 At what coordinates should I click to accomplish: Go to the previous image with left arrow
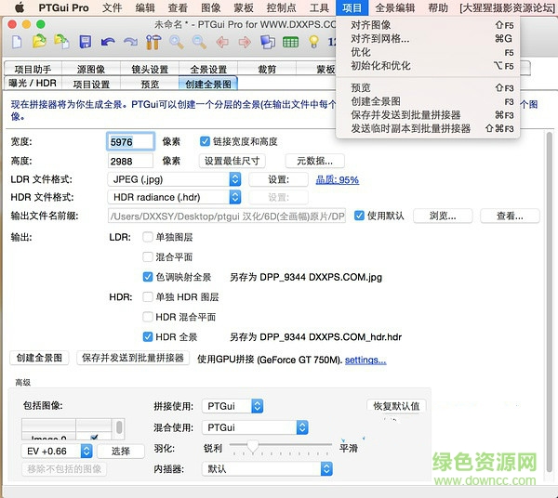(222, 43)
